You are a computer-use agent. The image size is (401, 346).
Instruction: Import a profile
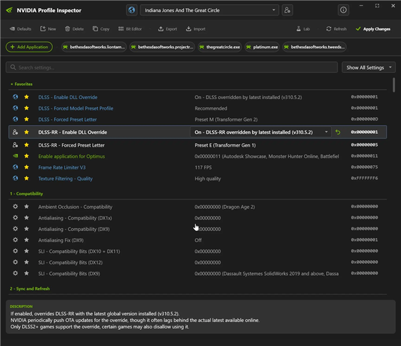(x=196, y=29)
